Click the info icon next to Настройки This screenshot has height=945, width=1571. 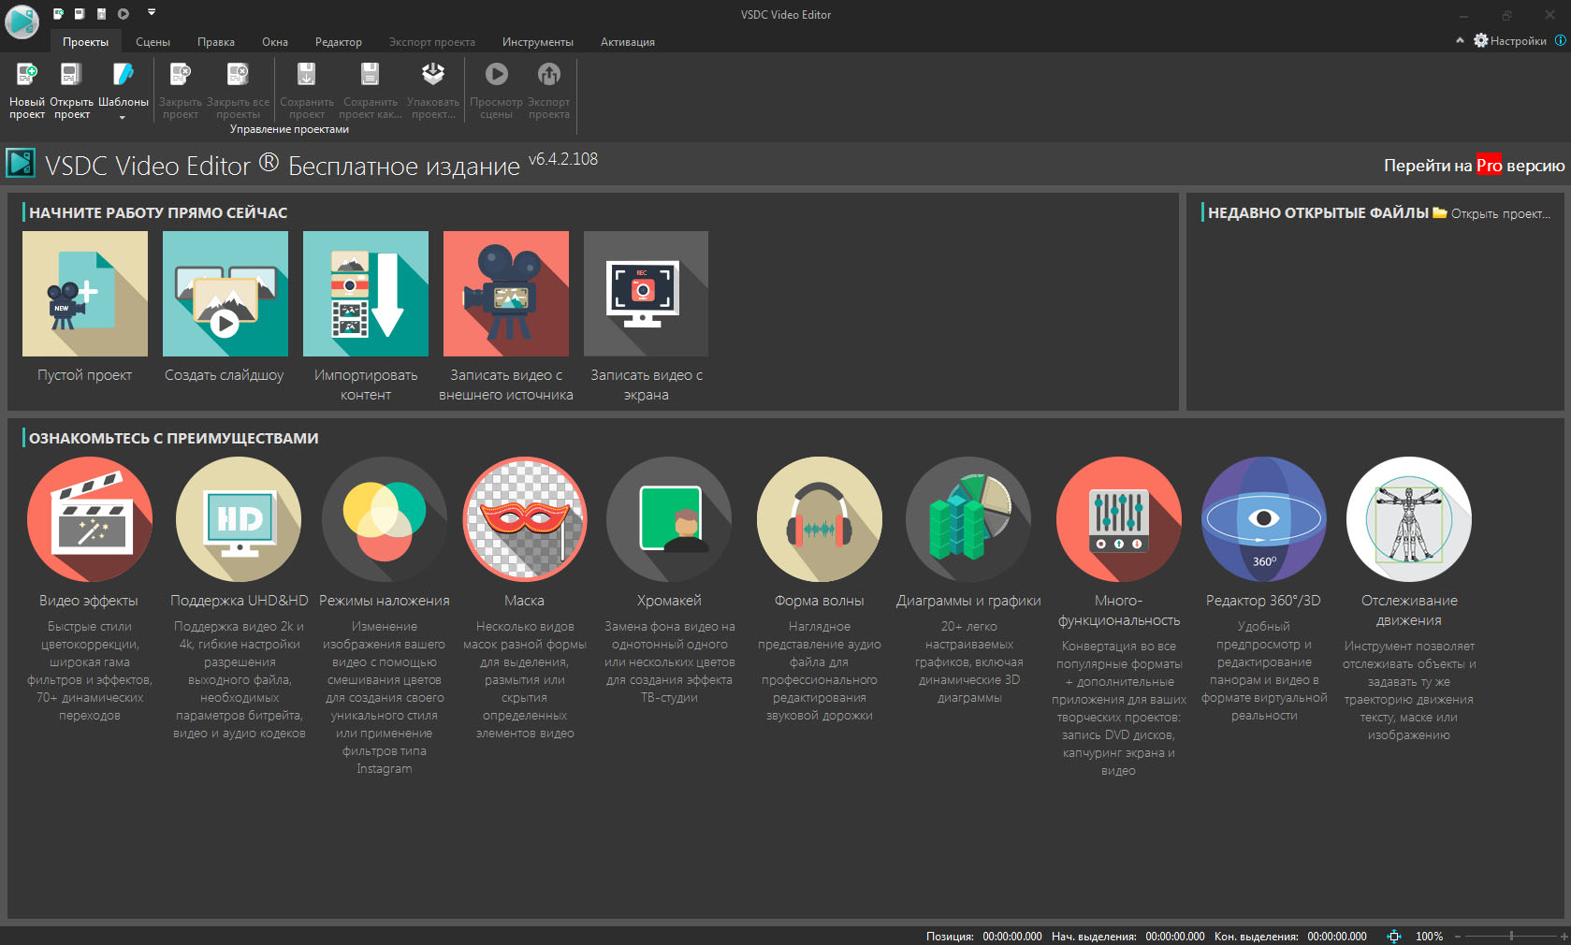coord(1560,41)
